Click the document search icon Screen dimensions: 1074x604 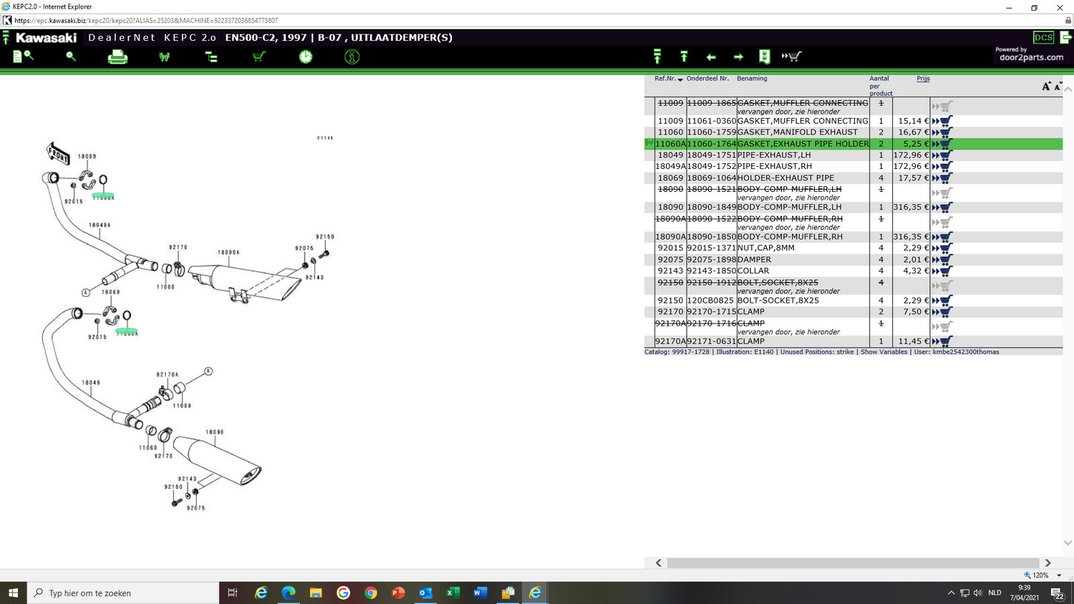coord(22,56)
